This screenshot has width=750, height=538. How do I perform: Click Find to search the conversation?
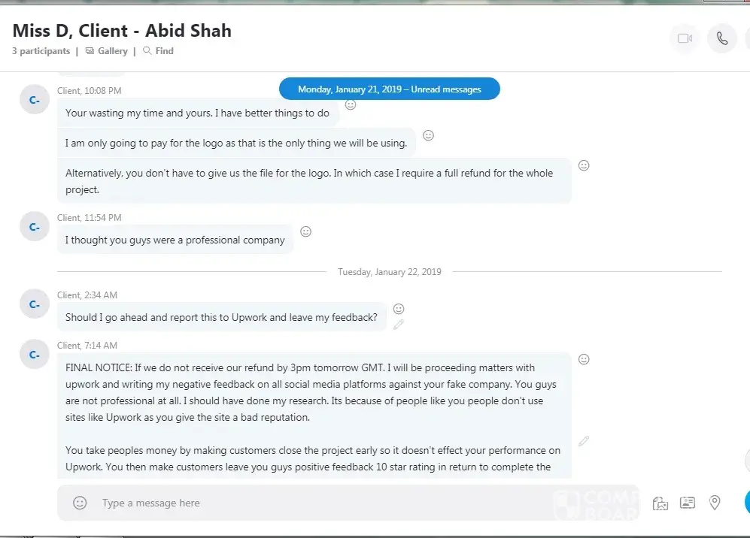tap(159, 51)
